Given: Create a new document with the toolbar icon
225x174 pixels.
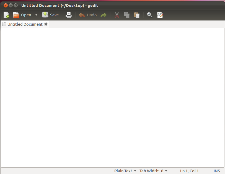Looking at the screenshot, I should coord(6,15).
